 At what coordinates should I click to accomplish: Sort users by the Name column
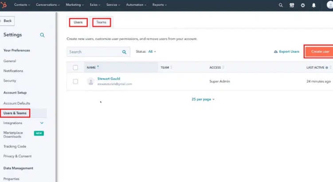93,67
